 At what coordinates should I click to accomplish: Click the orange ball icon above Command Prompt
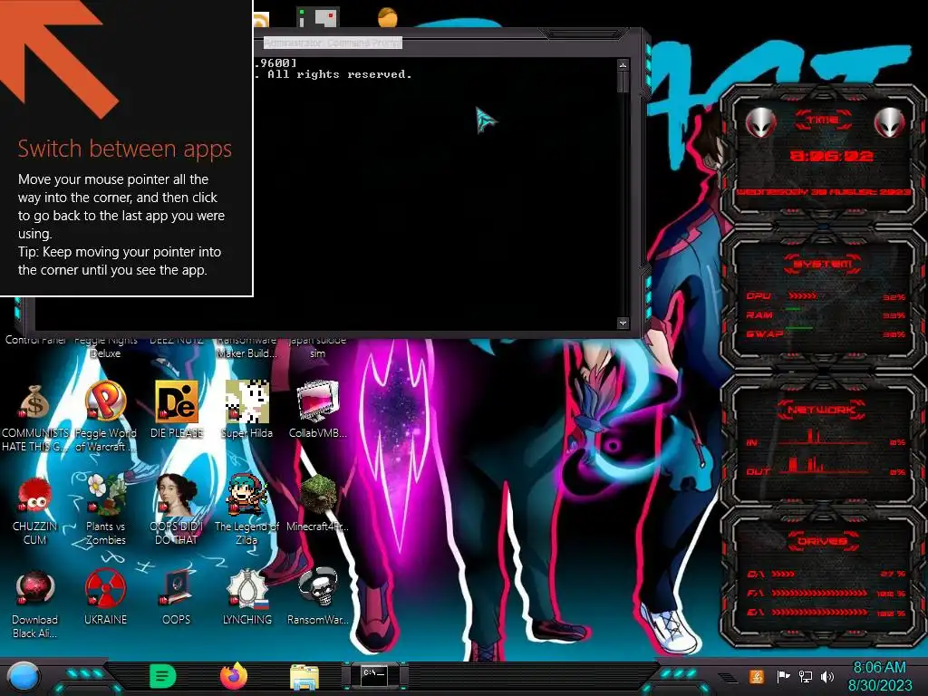point(388,17)
